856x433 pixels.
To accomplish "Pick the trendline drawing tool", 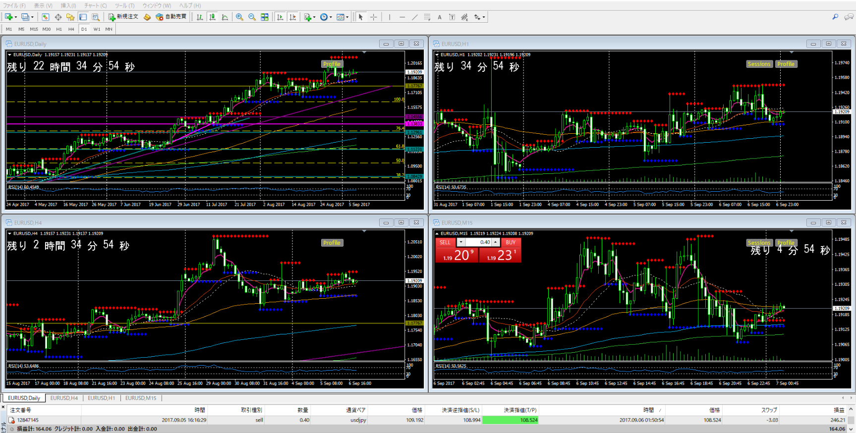I will (x=414, y=17).
